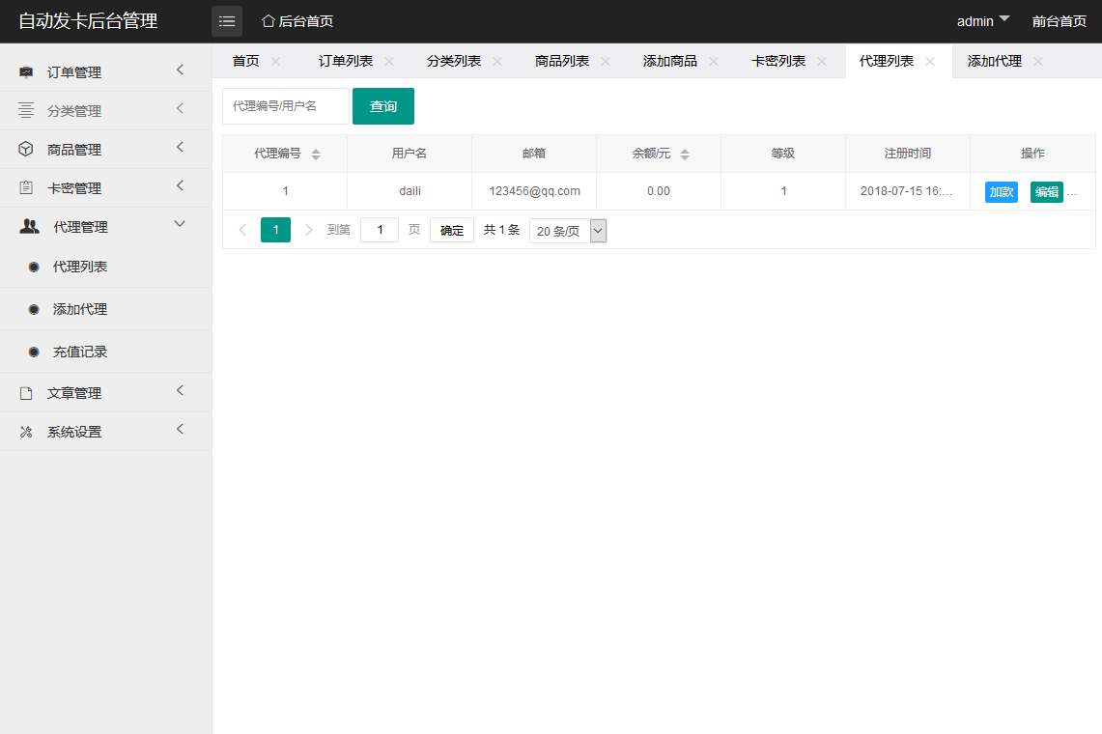This screenshot has height=734, width=1102.
Task: Click the 订单管理 sidebar icon
Action: [x=26, y=72]
